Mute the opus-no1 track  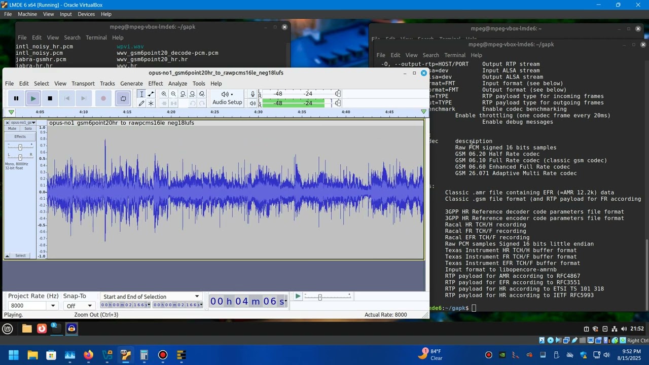12,128
